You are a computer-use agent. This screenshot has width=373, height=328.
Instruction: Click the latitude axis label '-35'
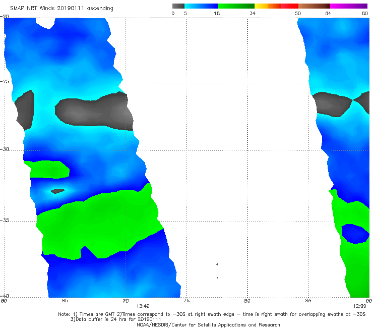coord(5,220)
